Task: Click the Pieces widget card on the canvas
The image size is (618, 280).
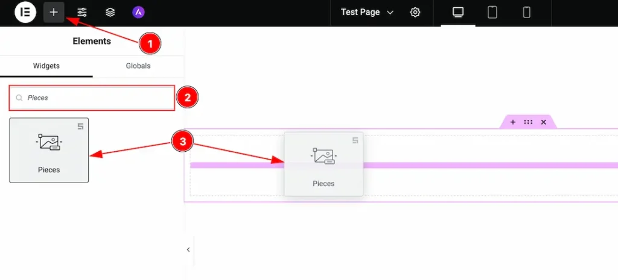Action: pos(323,164)
